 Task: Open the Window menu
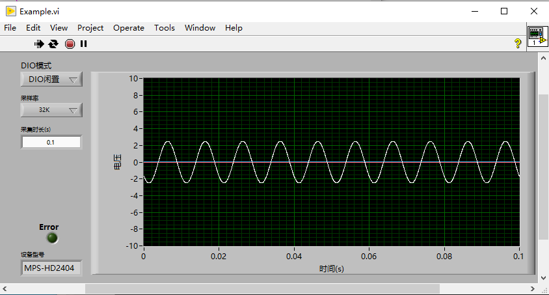[x=200, y=27]
